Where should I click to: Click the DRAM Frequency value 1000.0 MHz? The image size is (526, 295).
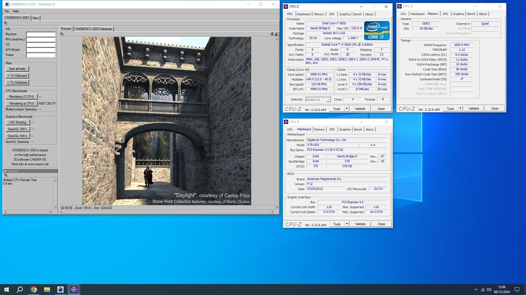pyautogui.click(x=462, y=45)
